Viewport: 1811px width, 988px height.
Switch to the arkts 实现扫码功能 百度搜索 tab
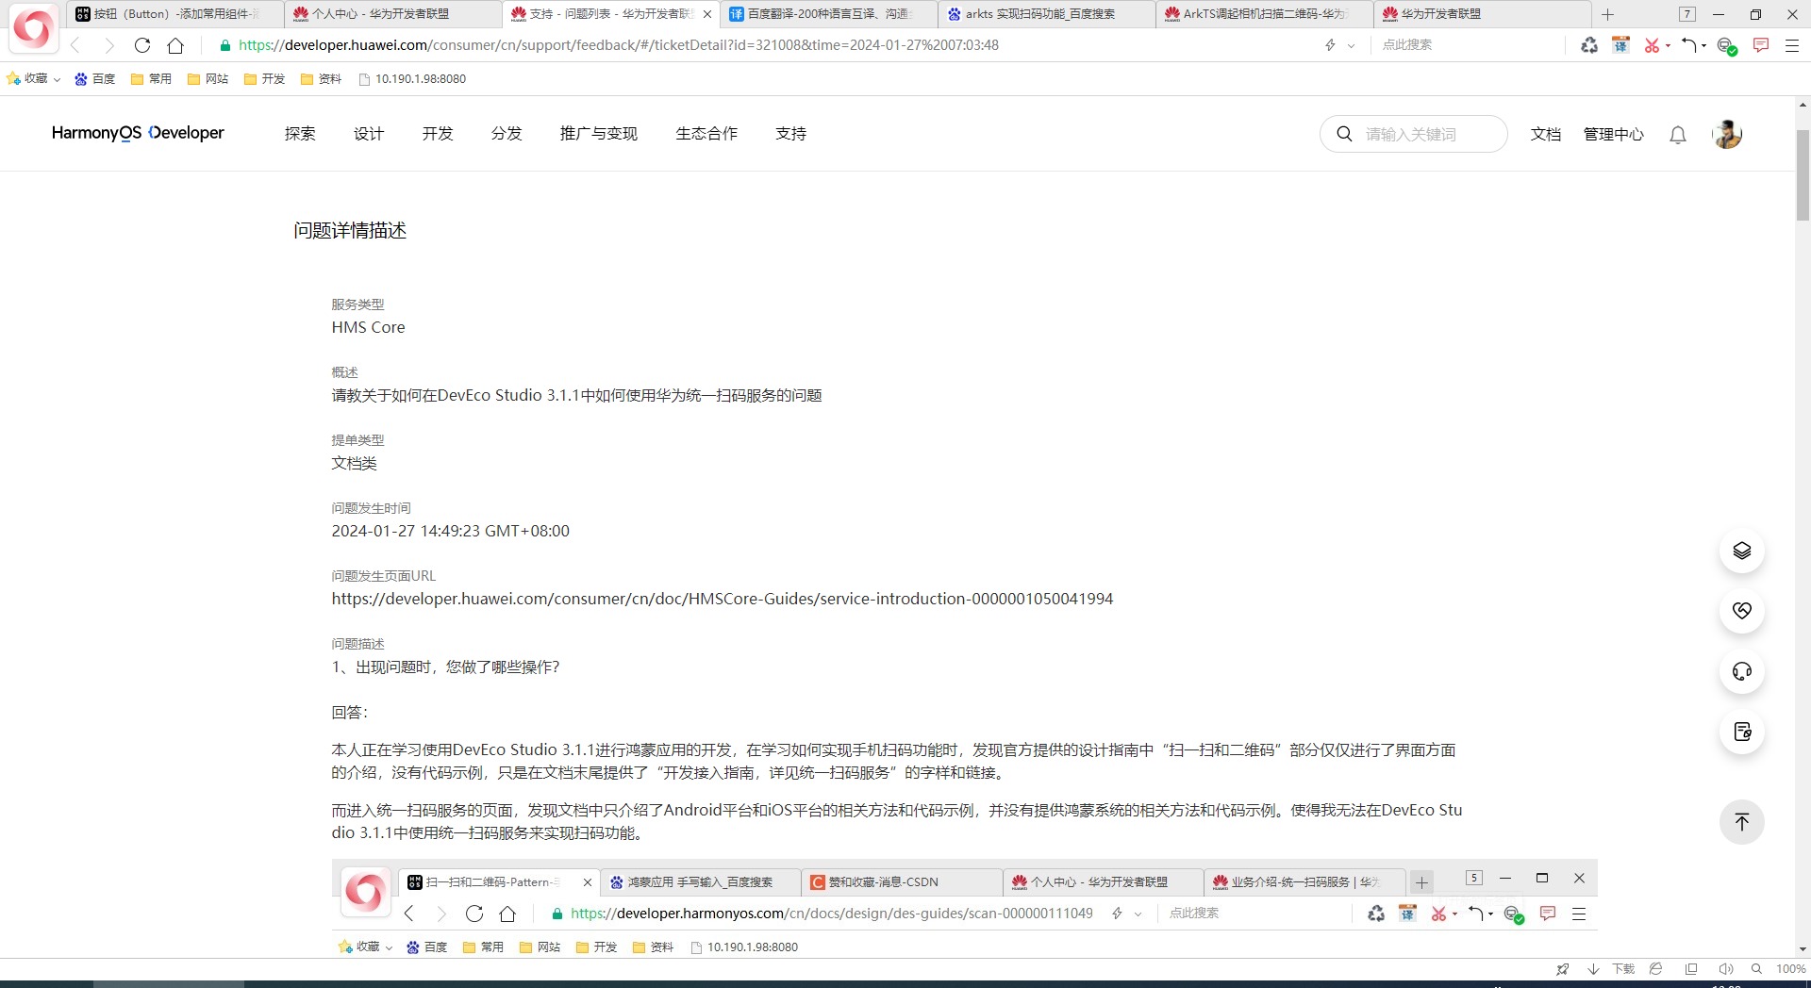[1046, 14]
